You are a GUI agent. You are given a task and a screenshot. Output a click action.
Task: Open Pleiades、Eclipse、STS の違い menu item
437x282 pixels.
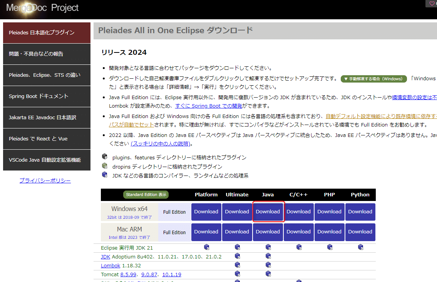click(47, 75)
